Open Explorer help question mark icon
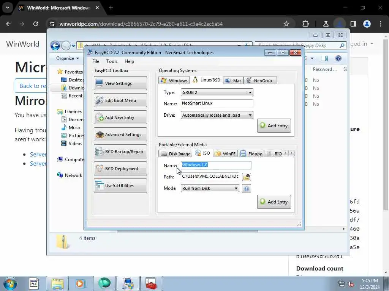The width and height of the screenshot is (389, 291). [x=338, y=58]
